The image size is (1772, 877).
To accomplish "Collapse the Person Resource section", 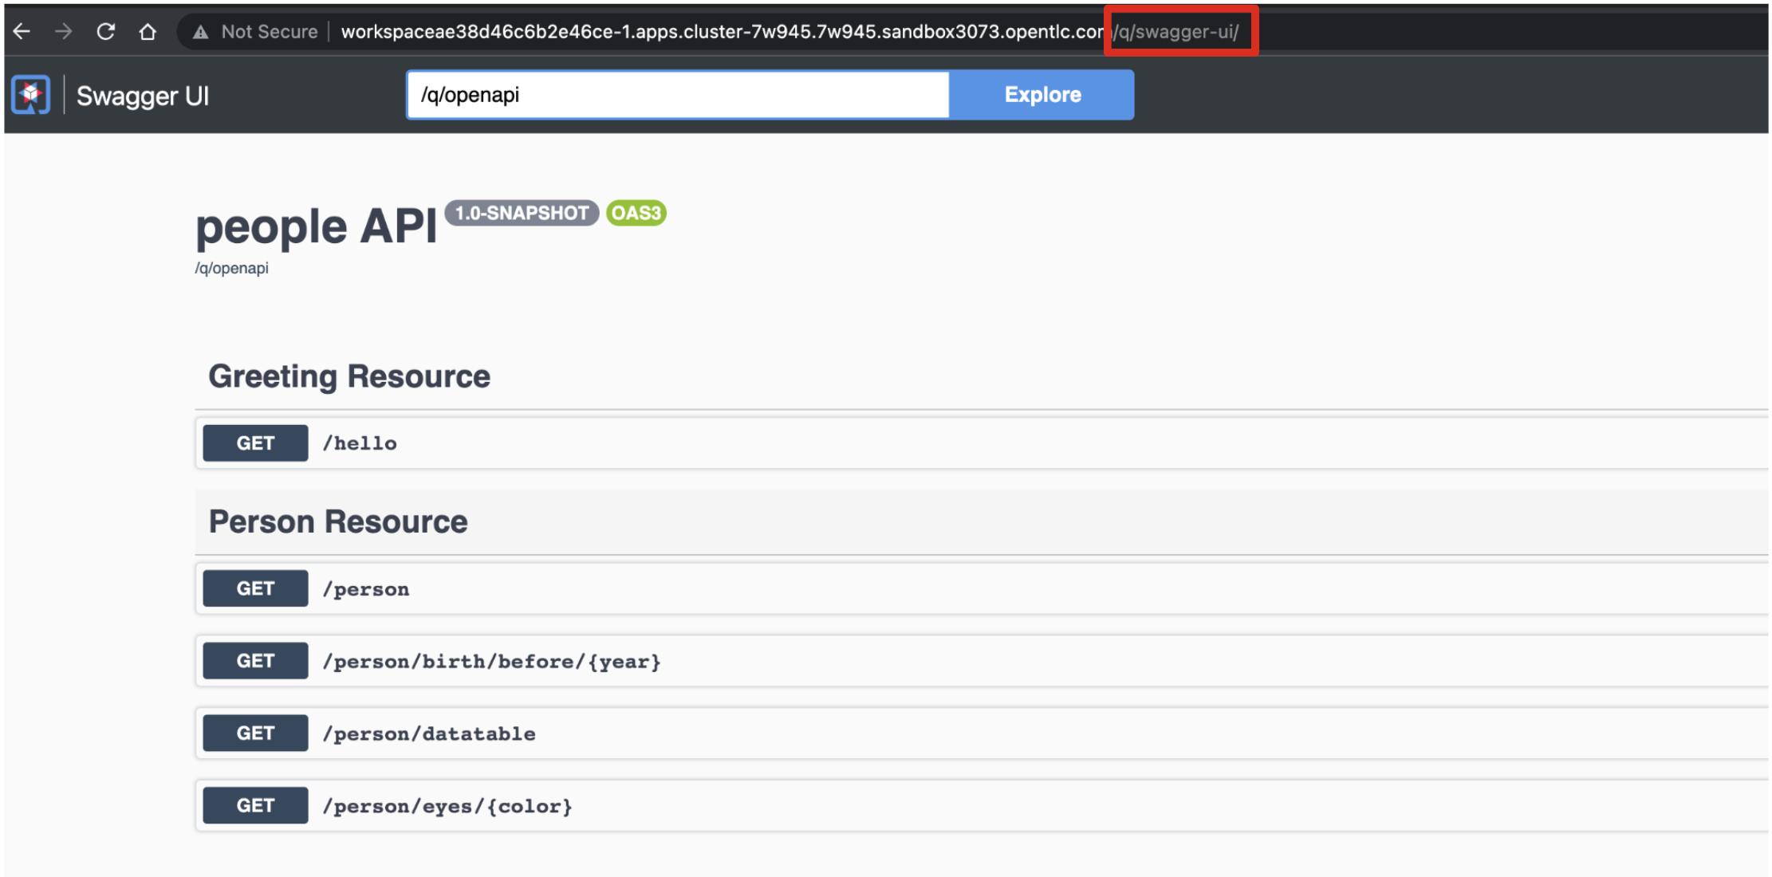I will click(338, 521).
